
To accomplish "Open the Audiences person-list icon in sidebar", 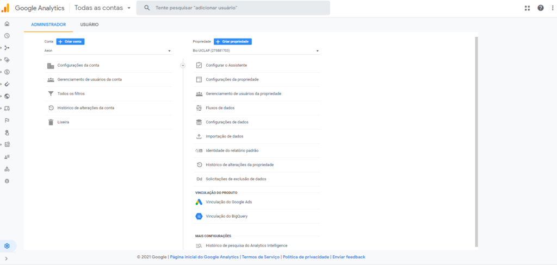I will coord(7,156).
